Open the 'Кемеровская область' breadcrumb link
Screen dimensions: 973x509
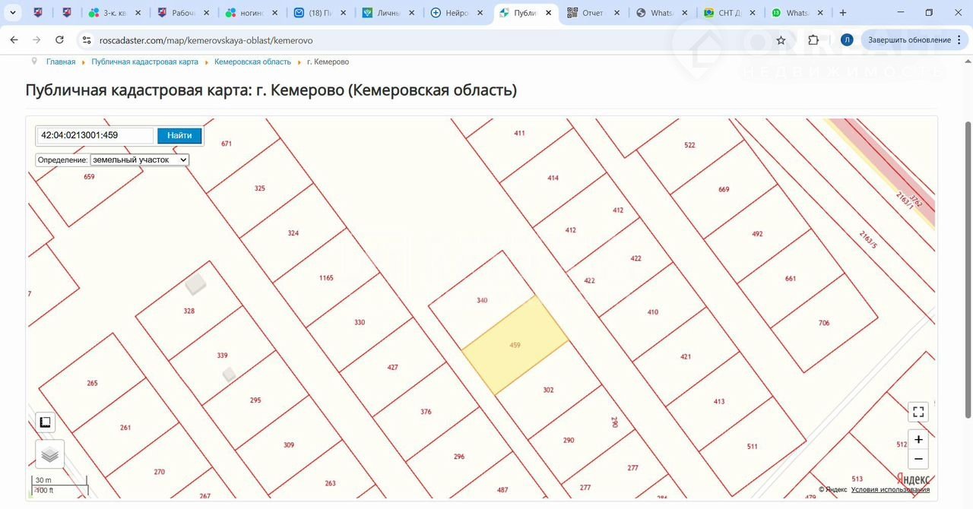pyautogui.click(x=252, y=62)
